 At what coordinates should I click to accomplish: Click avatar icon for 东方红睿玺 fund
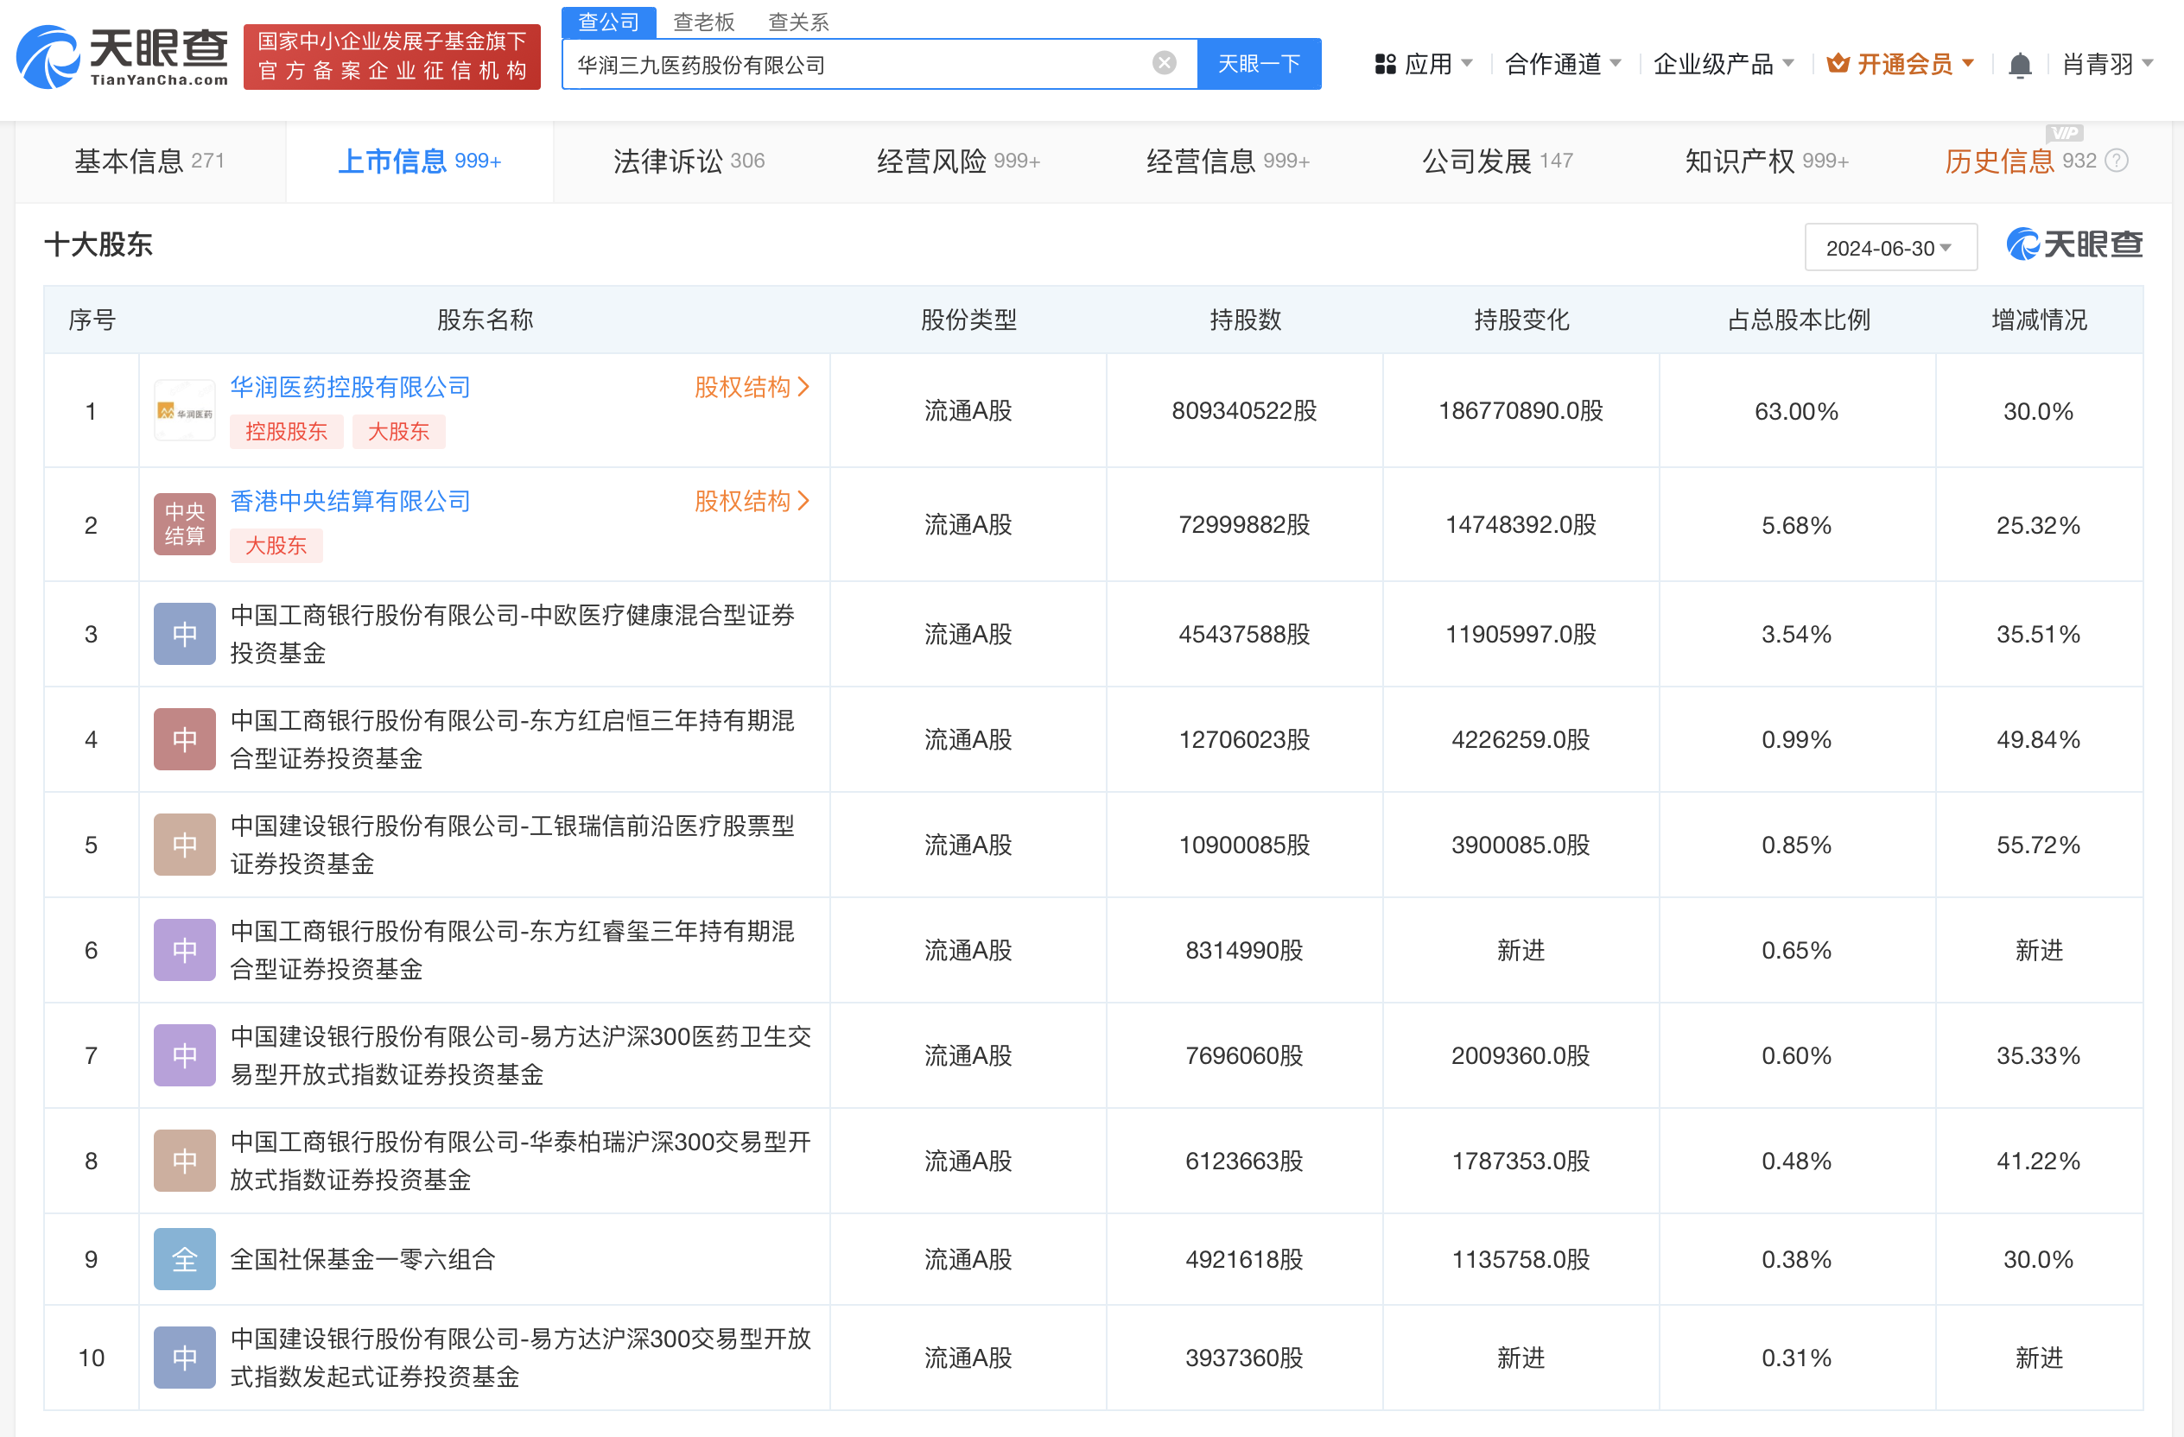(x=184, y=950)
